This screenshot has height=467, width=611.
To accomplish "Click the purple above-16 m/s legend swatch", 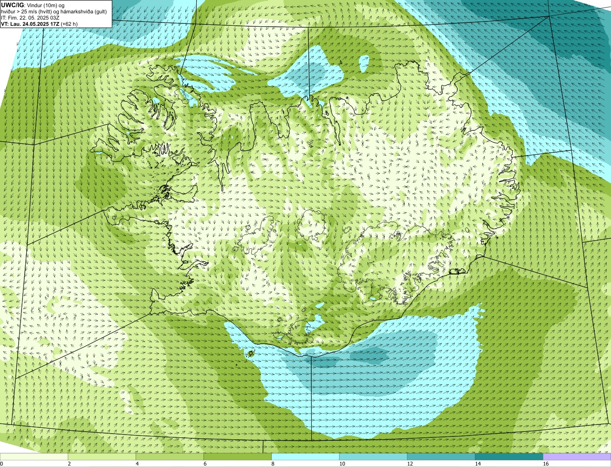I will (577, 457).
